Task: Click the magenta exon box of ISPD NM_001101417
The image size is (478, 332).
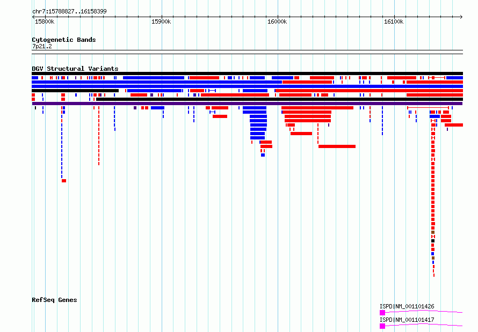Action: click(382, 326)
